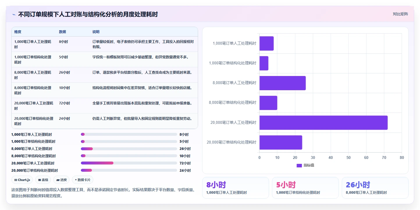
Task: Click the progress bar showing 8小时
Action: point(129,134)
